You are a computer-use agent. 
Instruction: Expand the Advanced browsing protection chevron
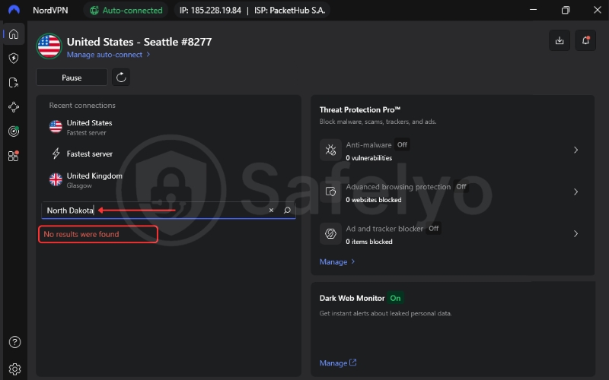point(576,192)
